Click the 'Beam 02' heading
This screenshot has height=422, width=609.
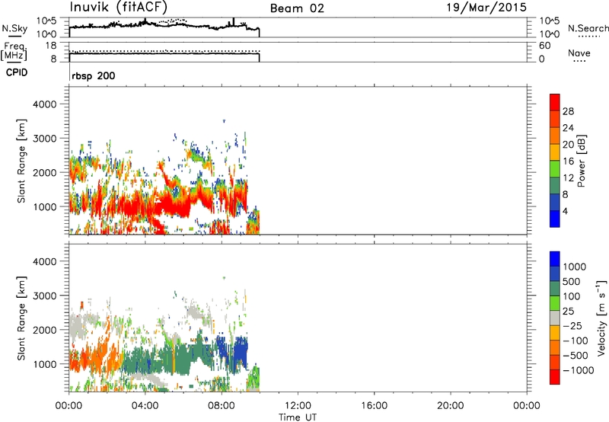[297, 8]
